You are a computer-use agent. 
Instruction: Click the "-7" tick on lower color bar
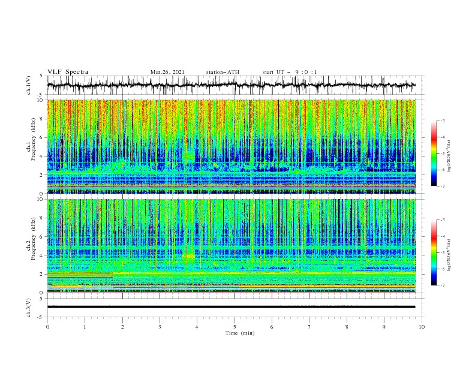point(442,285)
